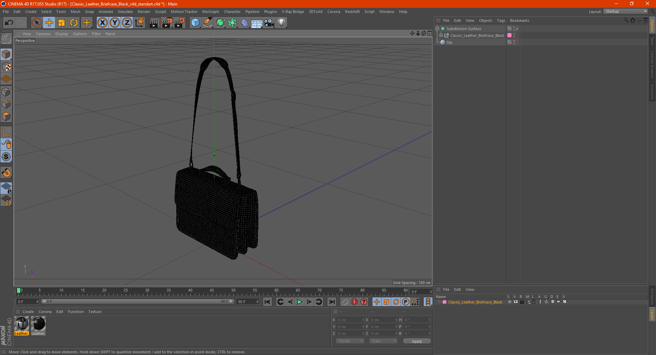Enable the Subdivision Surface green checkmark
656x355 pixels.
[517, 29]
